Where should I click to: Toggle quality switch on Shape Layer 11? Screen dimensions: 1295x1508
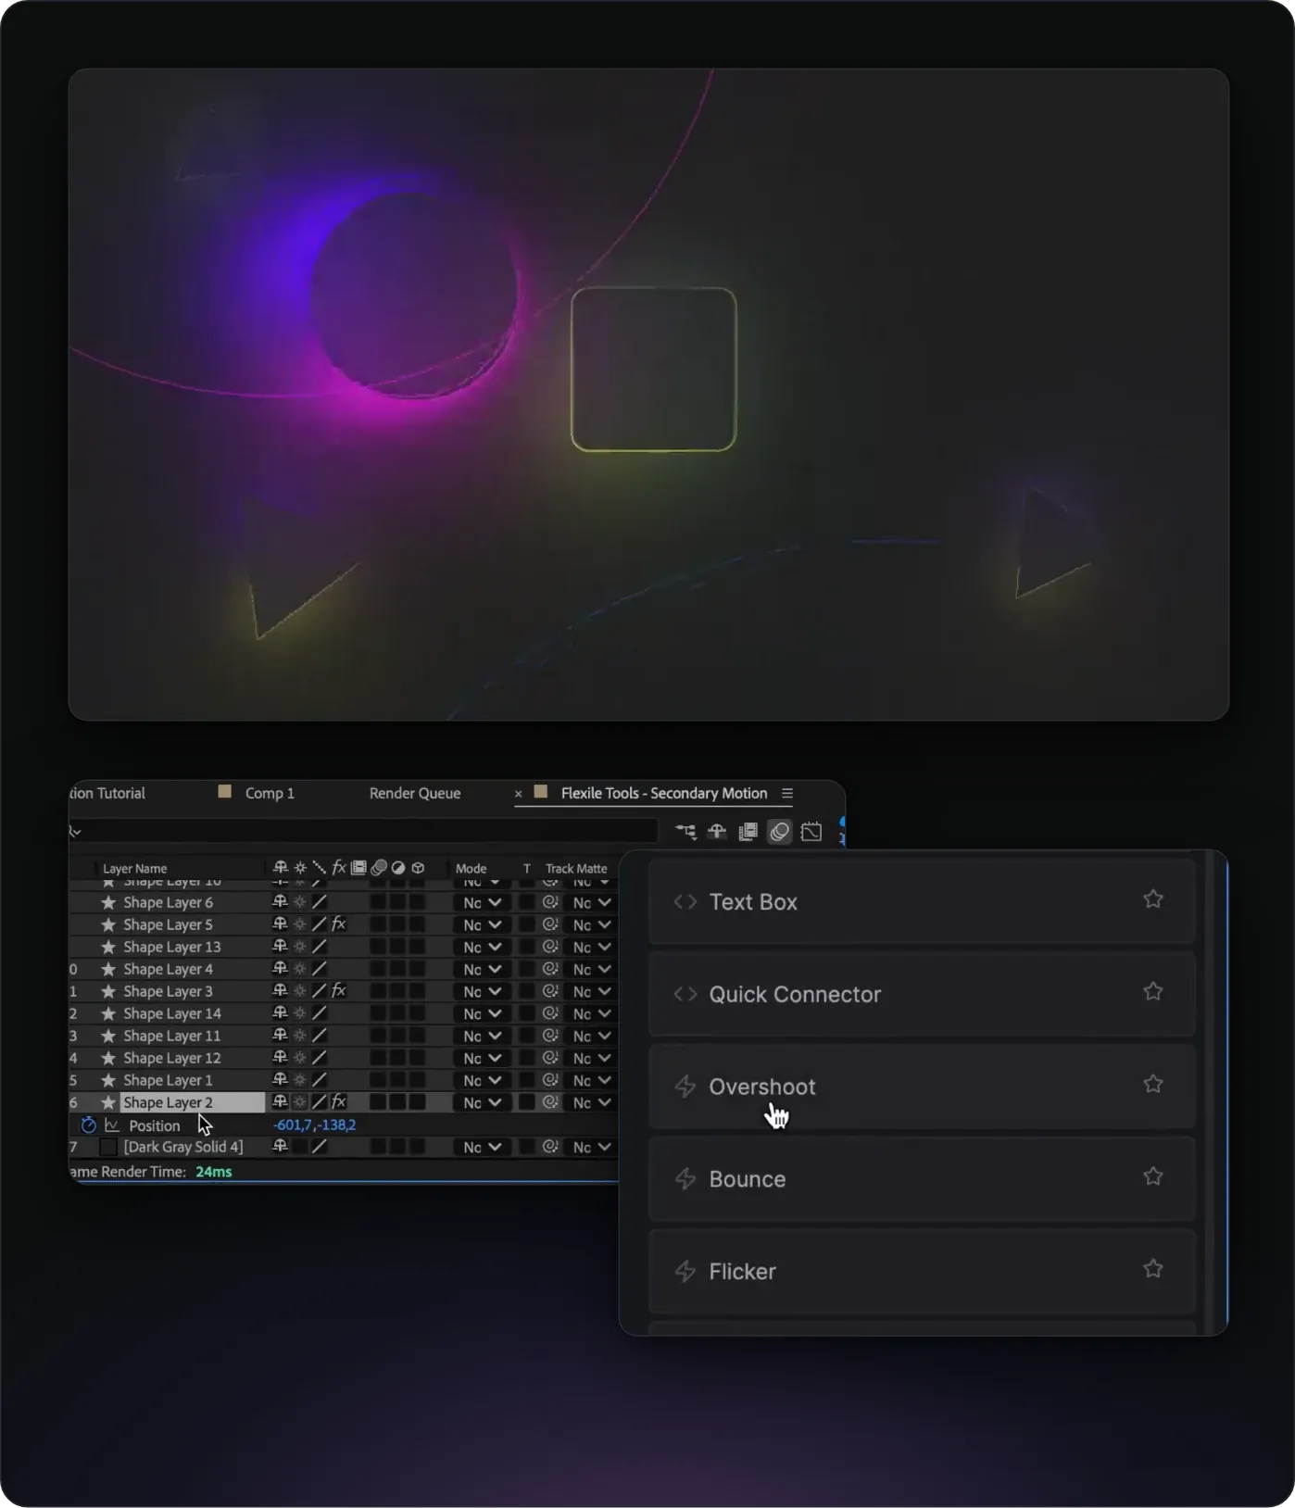pos(320,1036)
